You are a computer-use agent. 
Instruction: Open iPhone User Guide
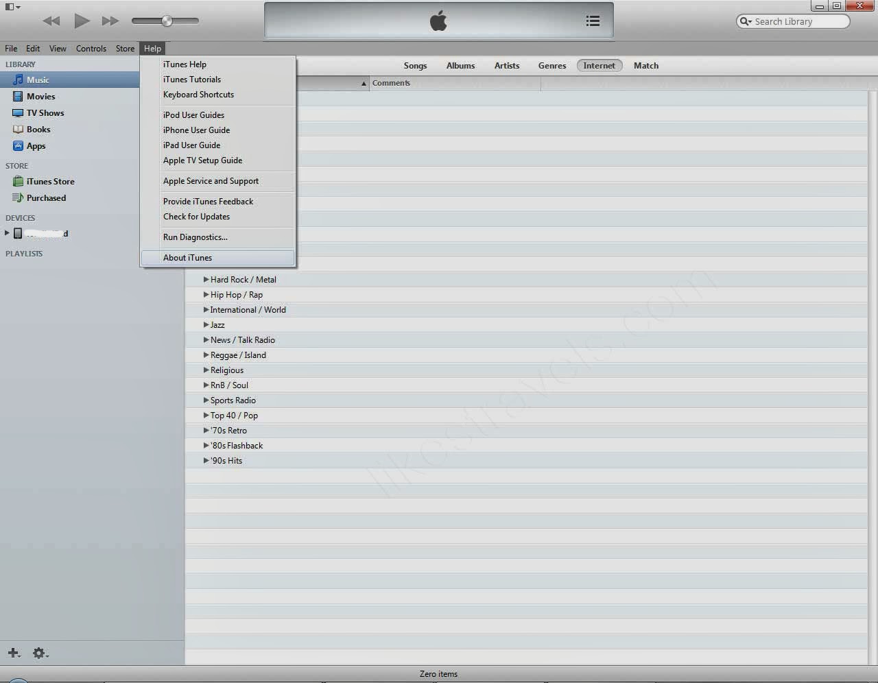[x=218, y=130]
